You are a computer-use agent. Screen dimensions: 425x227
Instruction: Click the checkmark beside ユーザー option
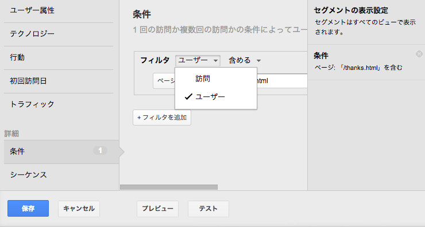point(188,97)
